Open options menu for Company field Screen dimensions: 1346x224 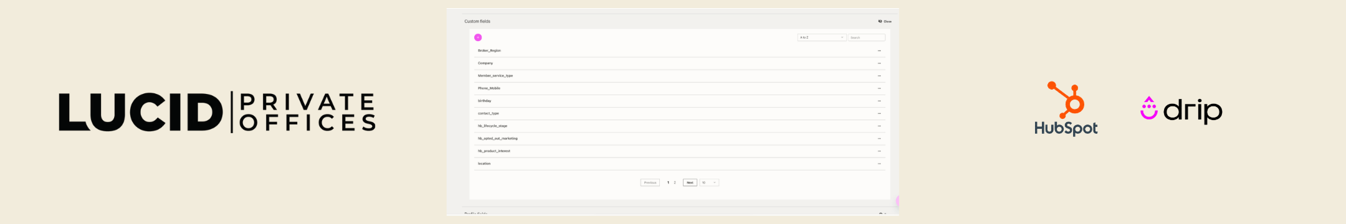click(879, 63)
